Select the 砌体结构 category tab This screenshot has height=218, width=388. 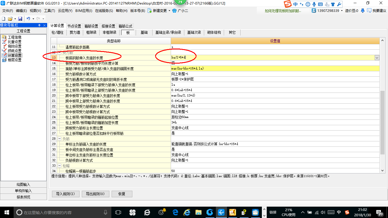tap(214, 32)
